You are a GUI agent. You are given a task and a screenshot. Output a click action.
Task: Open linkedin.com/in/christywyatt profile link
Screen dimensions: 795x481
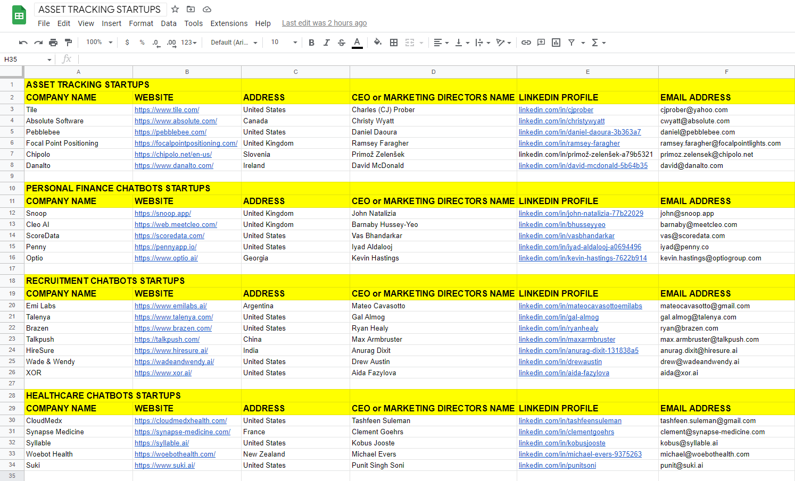[562, 121]
